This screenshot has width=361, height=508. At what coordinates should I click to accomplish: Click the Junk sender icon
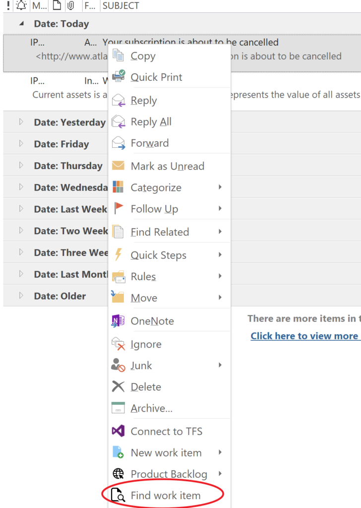(119, 365)
